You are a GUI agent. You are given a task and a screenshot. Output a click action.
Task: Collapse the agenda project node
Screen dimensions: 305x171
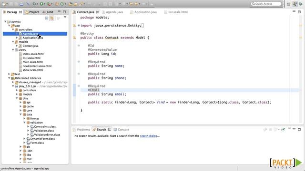(5, 21)
